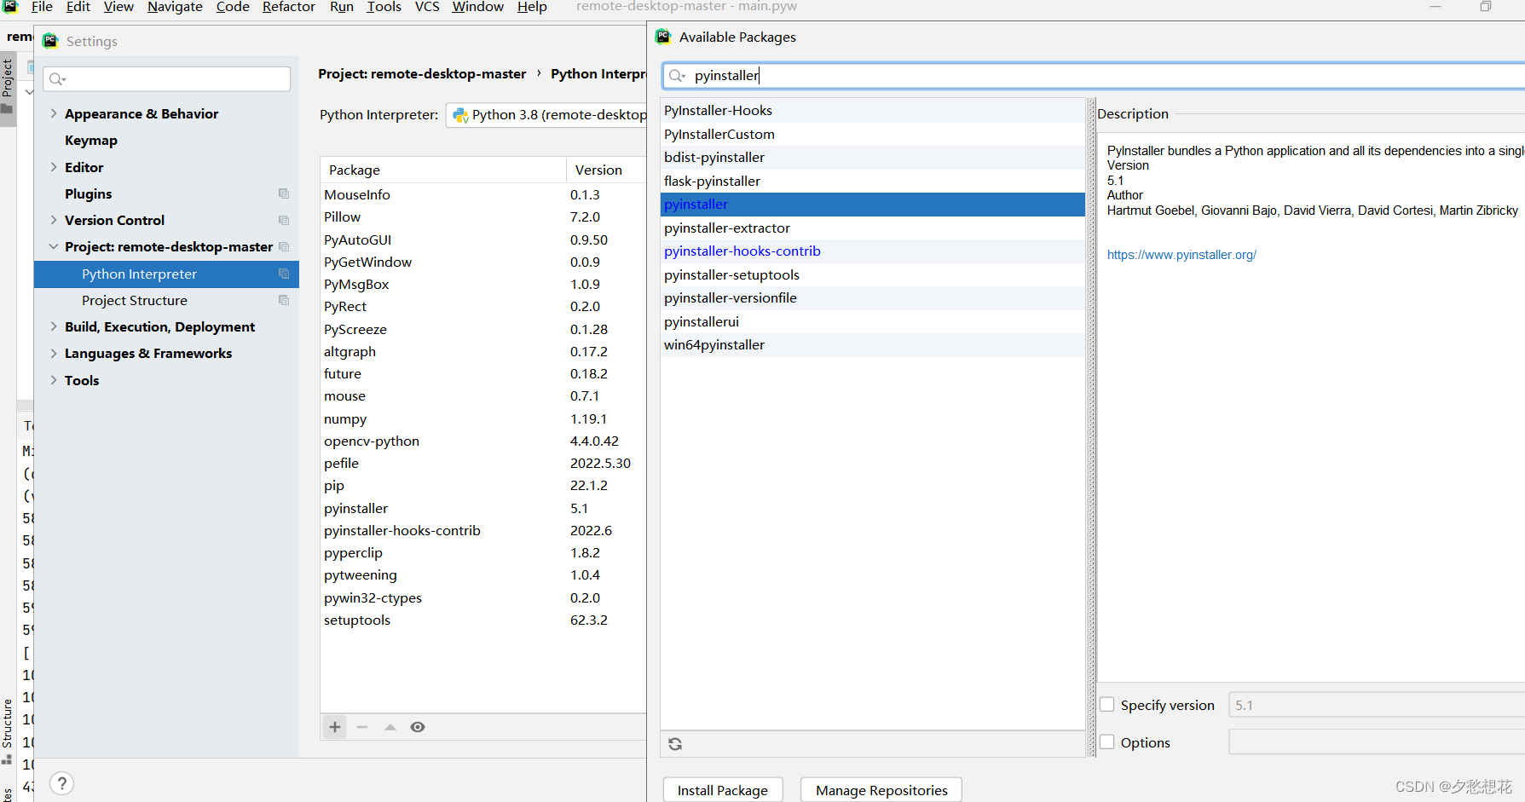
Task: Enable the Options checkbox
Action: click(1107, 741)
